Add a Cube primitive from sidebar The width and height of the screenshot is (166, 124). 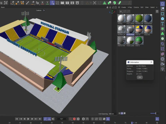point(163,19)
